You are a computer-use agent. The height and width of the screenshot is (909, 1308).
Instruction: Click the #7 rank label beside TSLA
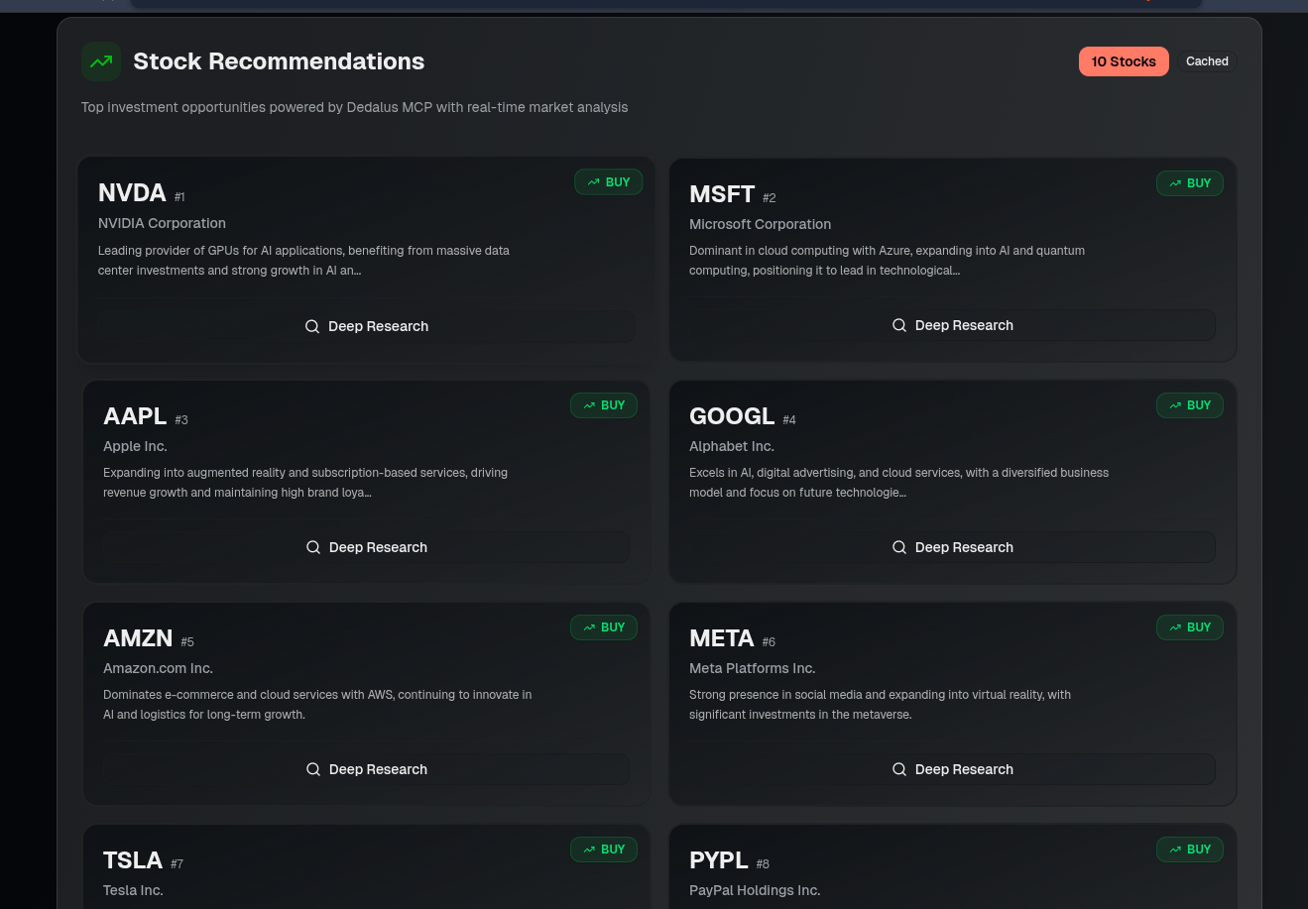(x=177, y=864)
